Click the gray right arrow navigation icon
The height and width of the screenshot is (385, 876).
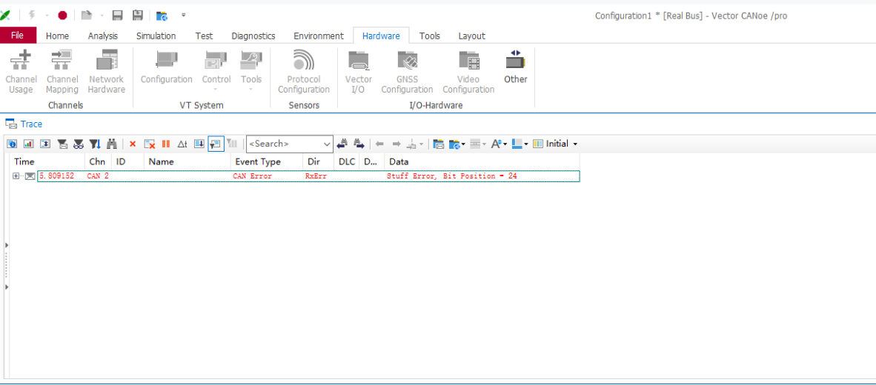[396, 144]
